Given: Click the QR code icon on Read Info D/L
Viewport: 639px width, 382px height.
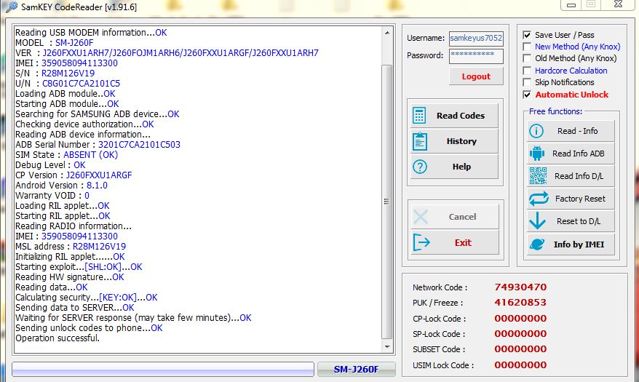Looking at the screenshot, I should (538, 176).
